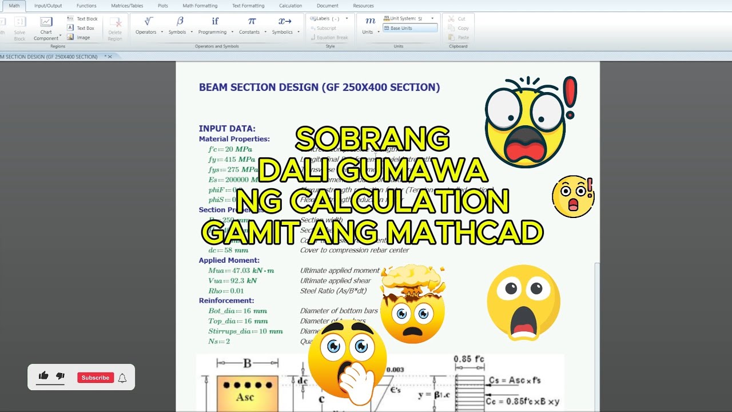Select the Bot_dia:=16 mm equation
The height and width of the screenshot is (412, 732).
pyautogui.click(x=237, y=311)
